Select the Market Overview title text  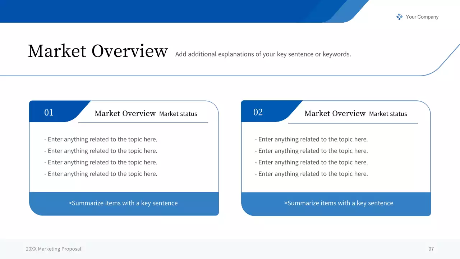pyautogui.click(x=98, y=51)
